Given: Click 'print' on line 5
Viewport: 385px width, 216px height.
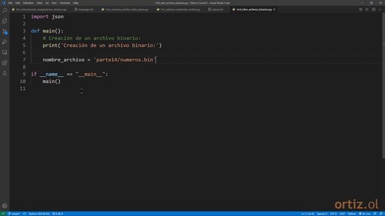Looking at the screenshot, I should point(50,46).
